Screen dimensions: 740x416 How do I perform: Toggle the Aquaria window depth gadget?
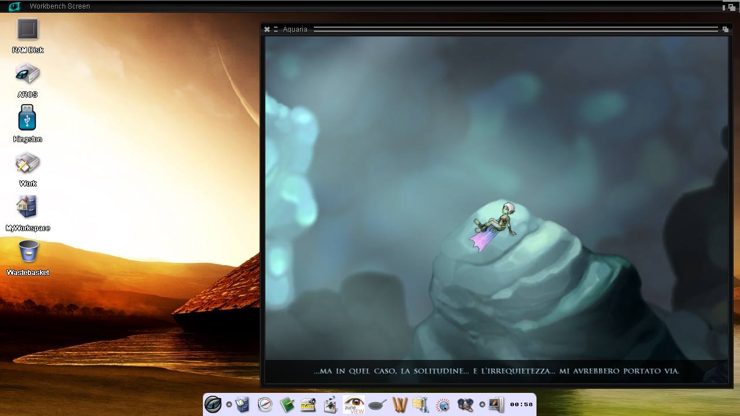click(726, 29)
